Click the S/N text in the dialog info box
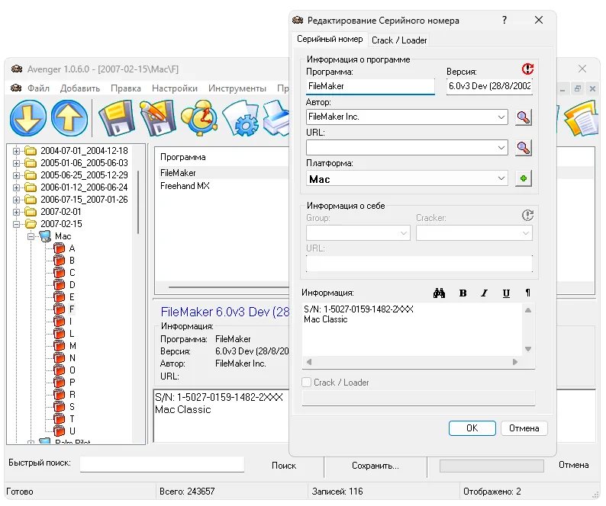 (x=358, y=309)
